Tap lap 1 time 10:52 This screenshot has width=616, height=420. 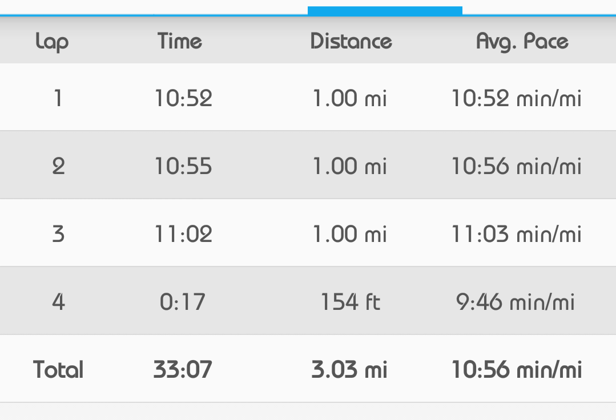tap(183, 98)
